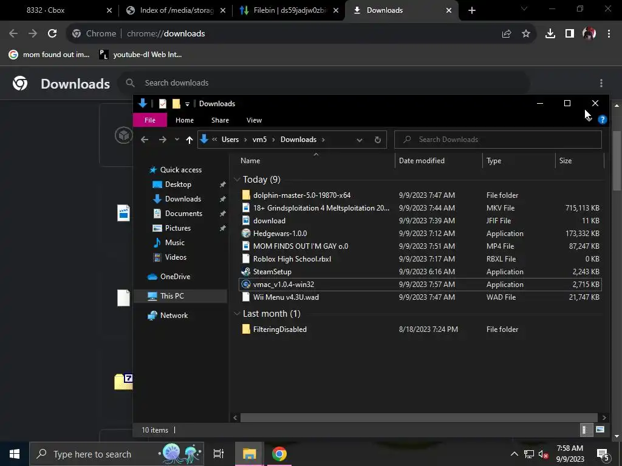Expand the chevron after Downloads in path
Image resolution: width=622 pixels, height=466 pixels.
pyautogui.click(x=323, y=140)
